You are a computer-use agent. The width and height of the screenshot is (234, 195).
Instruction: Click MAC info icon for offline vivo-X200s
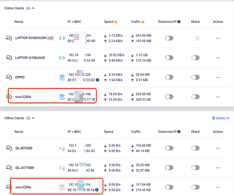point(97,190)
